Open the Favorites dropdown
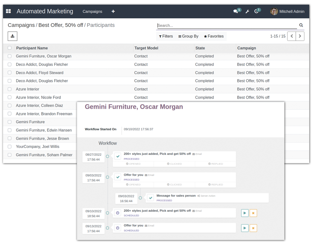Image resolution: width=312 pixels, height=246 pixels. click(x=213, y=36)
